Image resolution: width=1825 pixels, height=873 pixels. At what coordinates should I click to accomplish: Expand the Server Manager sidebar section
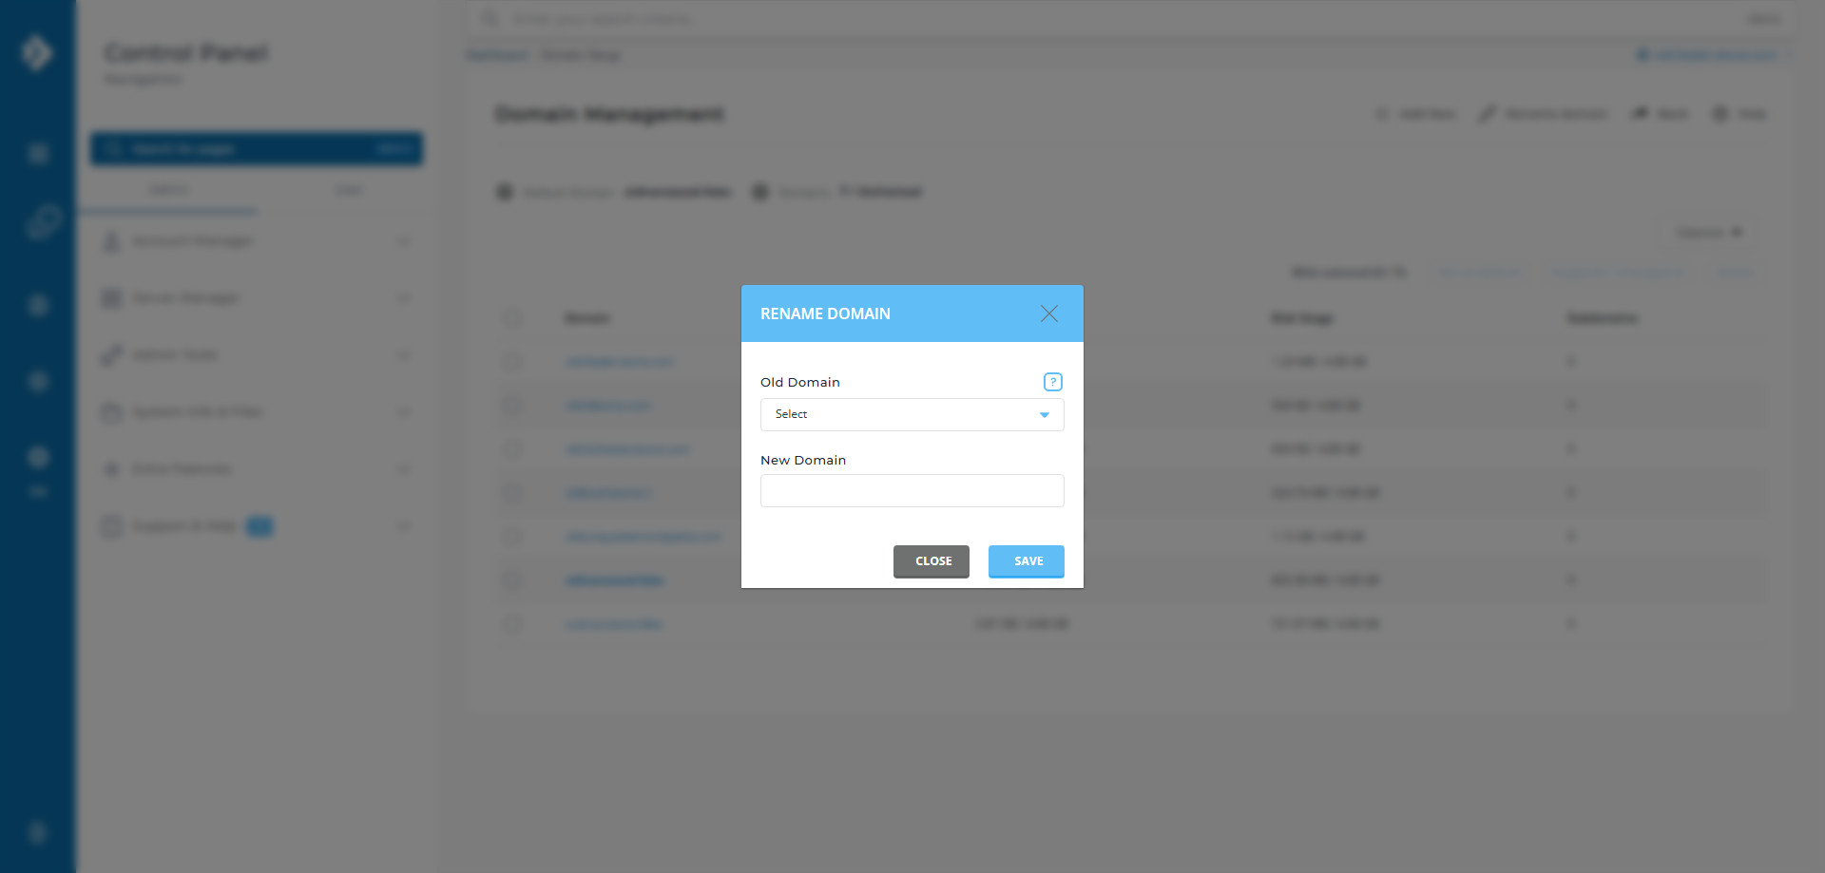click(404, 297)
